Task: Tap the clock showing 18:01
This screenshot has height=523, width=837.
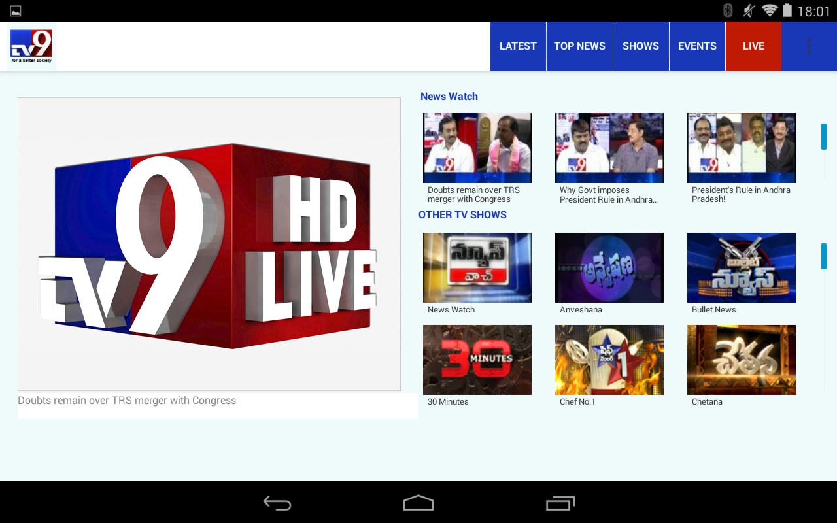Action: point(813,11)
